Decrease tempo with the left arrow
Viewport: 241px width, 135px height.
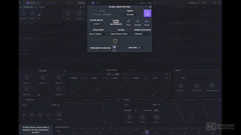pyautogui.click(x=123, y=15)
